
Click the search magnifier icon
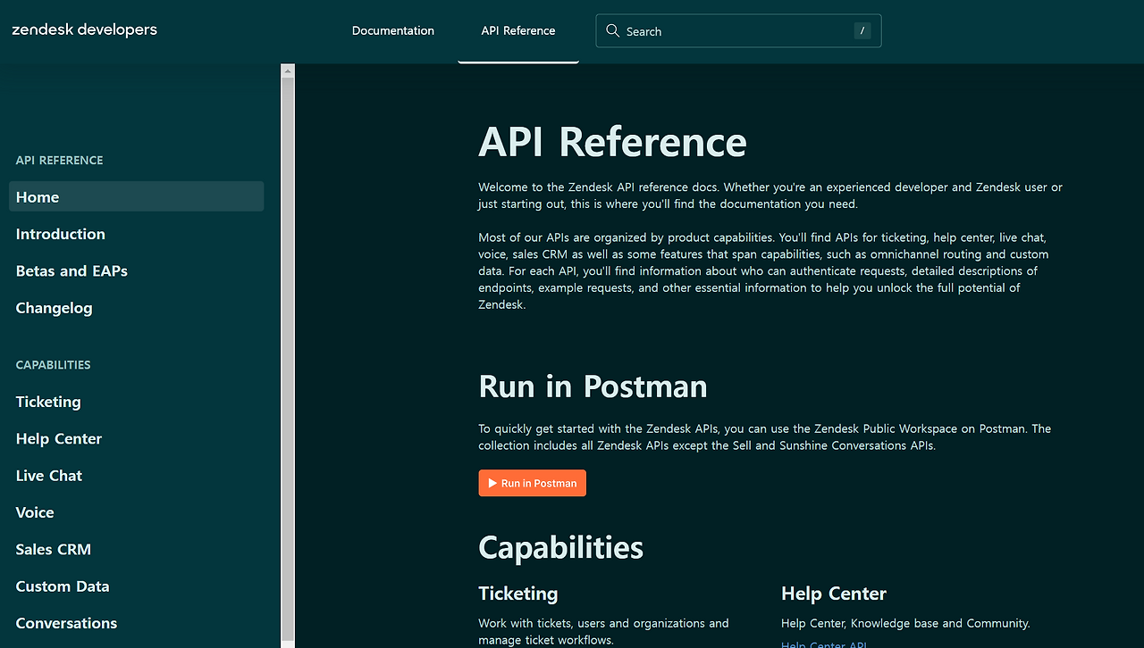[612, 30]
